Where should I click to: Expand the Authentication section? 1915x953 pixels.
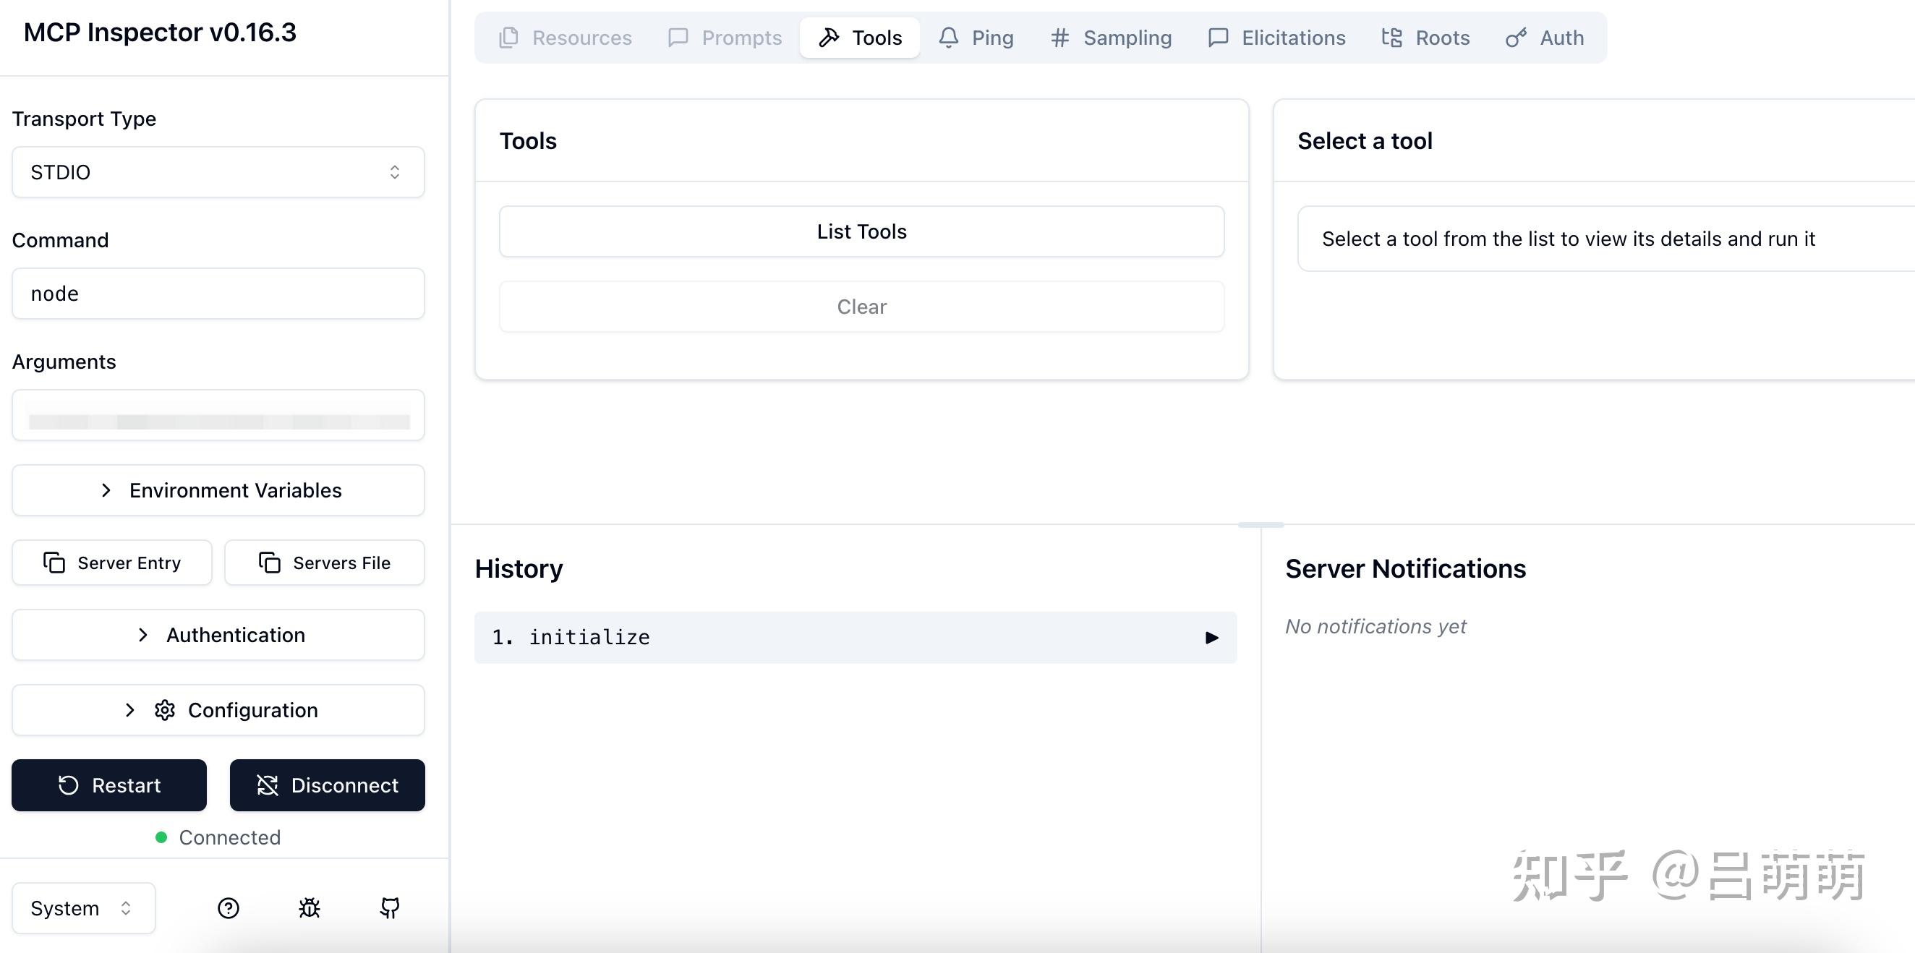pos(218,635)
